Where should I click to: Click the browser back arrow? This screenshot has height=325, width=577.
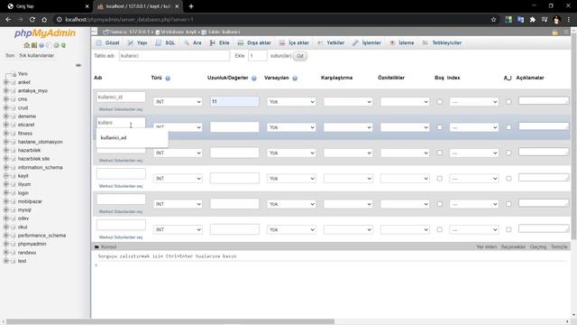(x=8, y=20)
